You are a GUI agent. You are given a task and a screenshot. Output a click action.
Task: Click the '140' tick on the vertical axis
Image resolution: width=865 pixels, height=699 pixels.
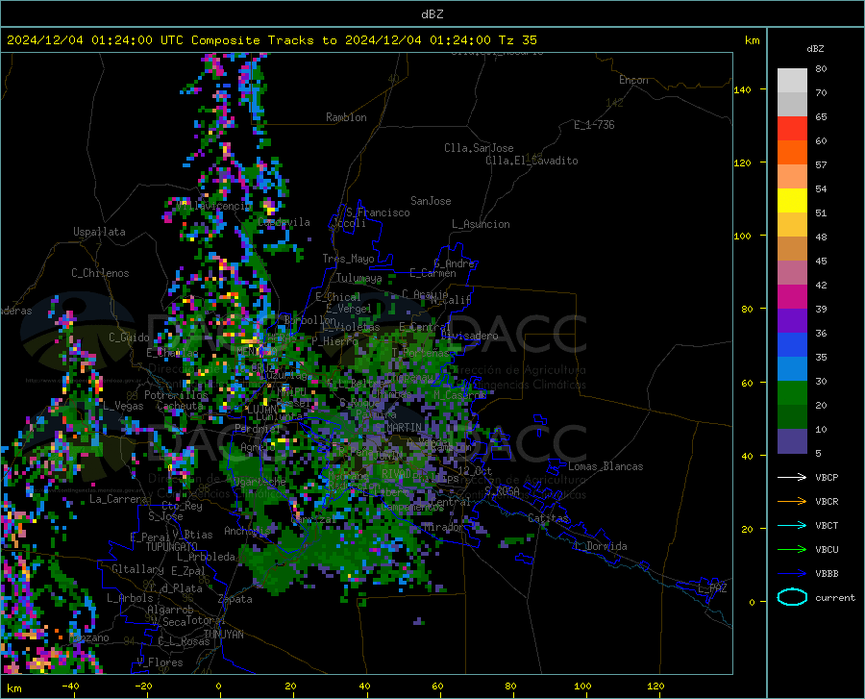742,90
